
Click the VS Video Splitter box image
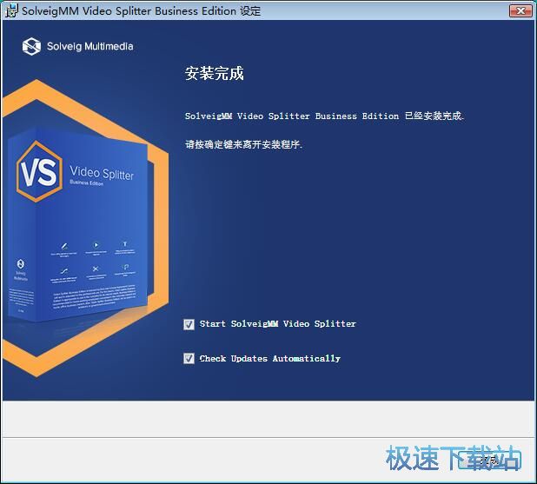(x=79, y=226)
